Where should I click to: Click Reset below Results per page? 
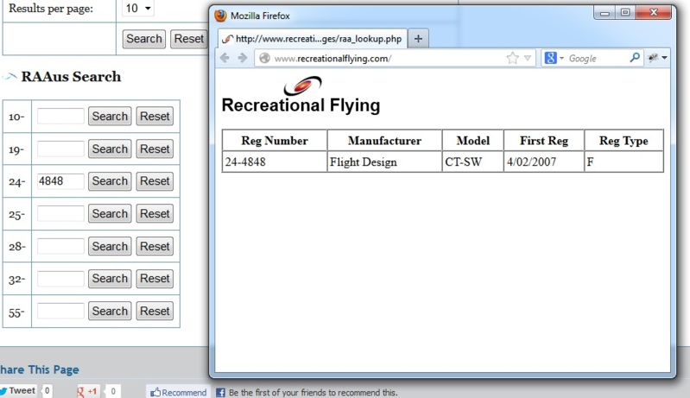pos(189,39)
